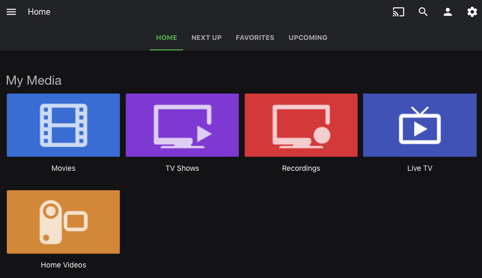Click the Home Videos label text

pyautogui.click(x=63, y=265)
